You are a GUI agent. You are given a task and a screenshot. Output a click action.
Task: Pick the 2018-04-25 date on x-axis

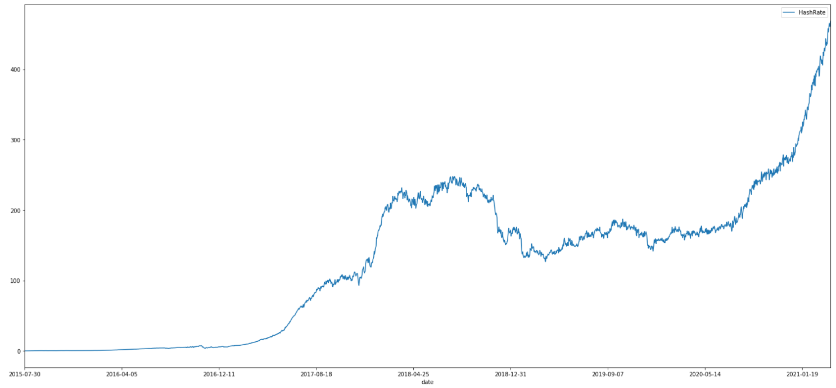(413, 373)
